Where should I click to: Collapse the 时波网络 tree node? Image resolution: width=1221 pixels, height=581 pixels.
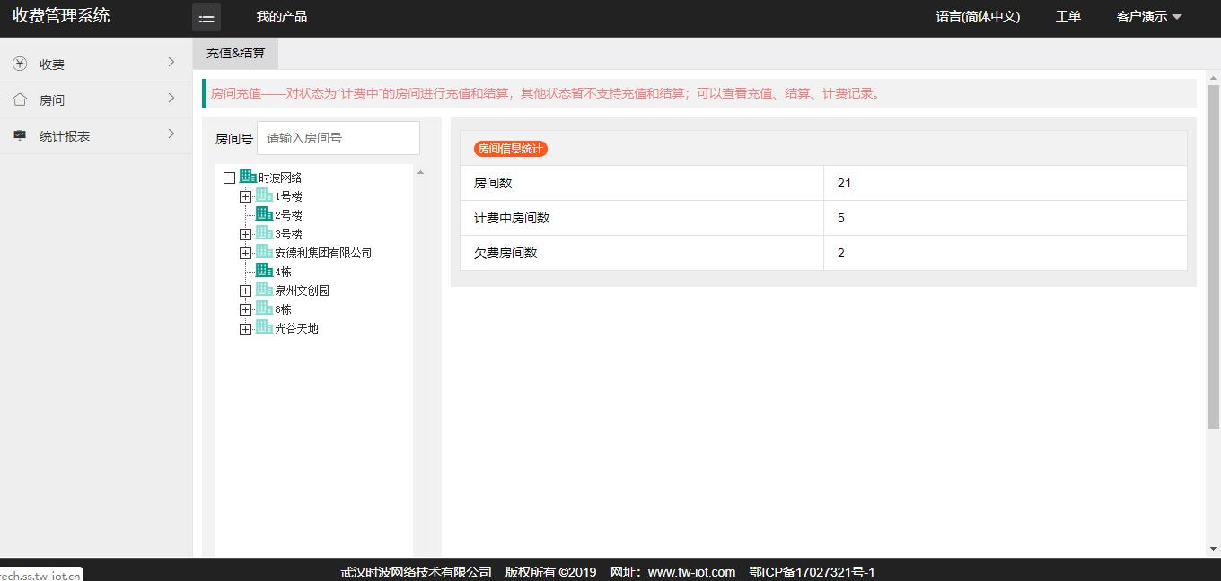pos(230,178)
